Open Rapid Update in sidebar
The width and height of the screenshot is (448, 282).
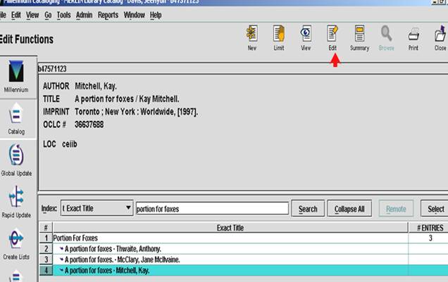point(16,201)
